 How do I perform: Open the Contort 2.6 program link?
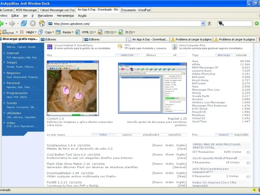(x=56, y=119)
